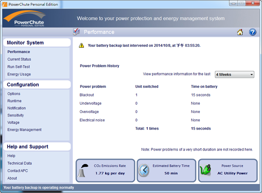Open Energy Management settings
Screen dimensions: 262x193
pos(24,130)
